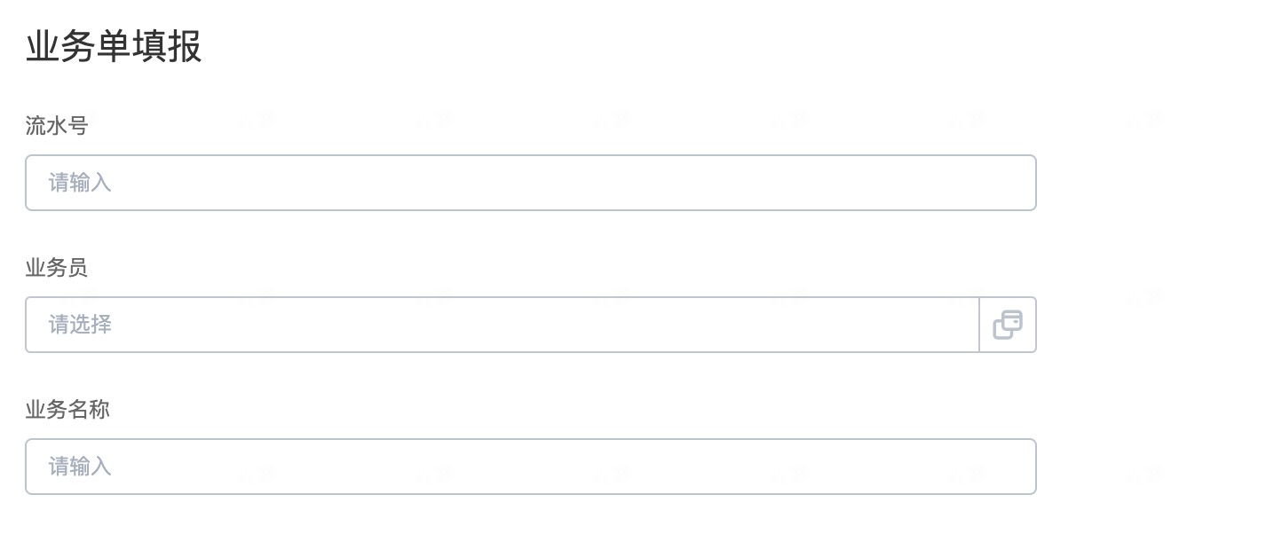The height and width of the screenshot is (534, 1282).
Task: Open the 业务员 picker dialog icon
Action: coord(1008,325)
